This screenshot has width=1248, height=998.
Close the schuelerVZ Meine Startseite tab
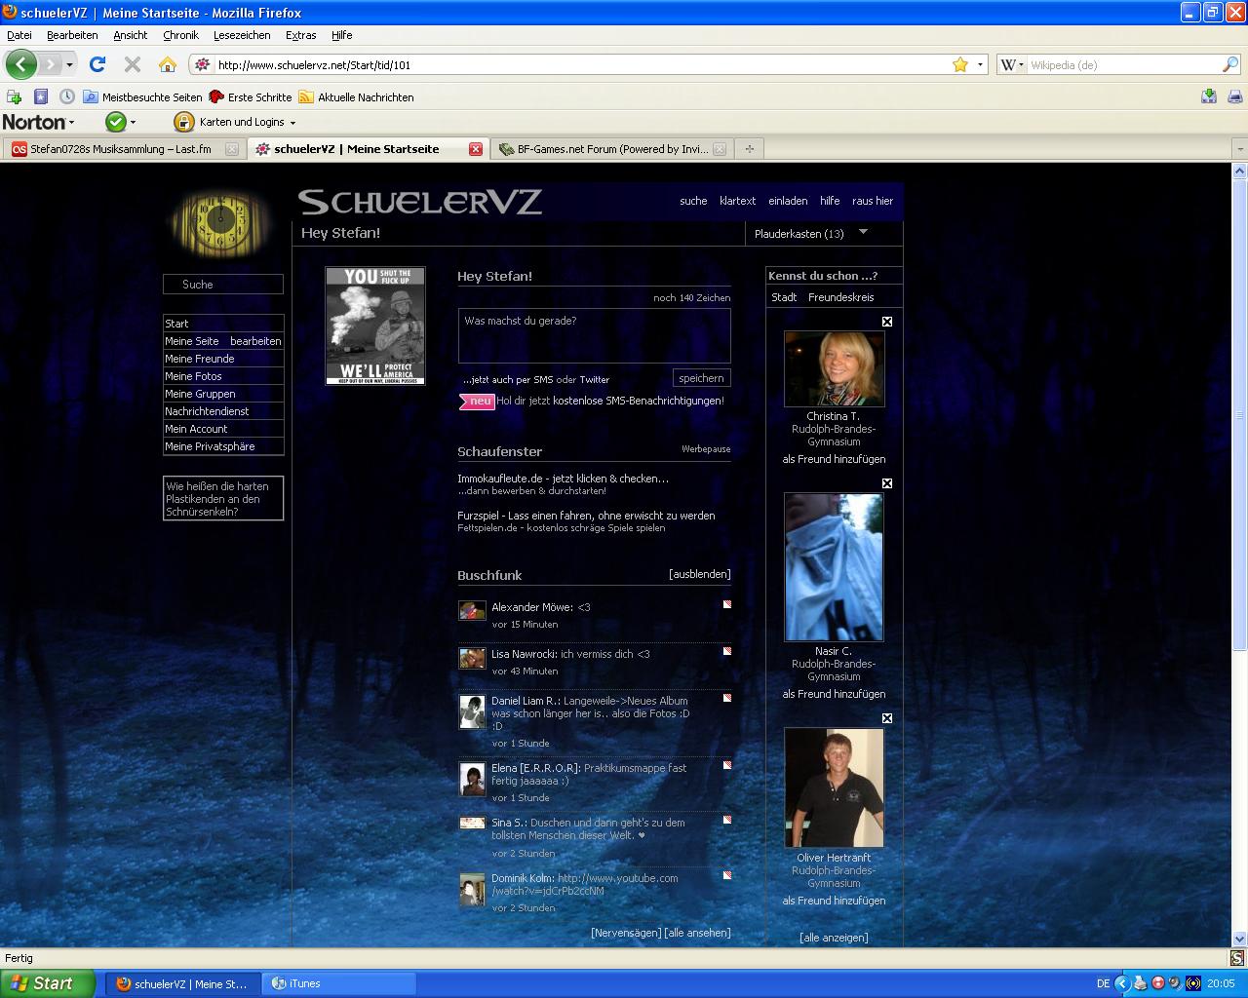[476, 149]
